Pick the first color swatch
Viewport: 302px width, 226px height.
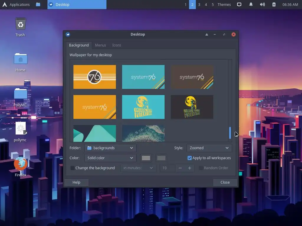146,158
